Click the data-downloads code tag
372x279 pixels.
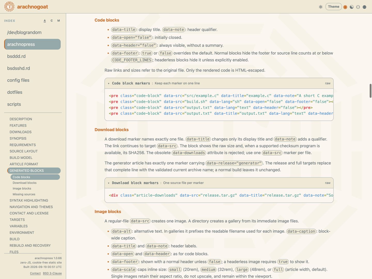click(x=189, y=153)
